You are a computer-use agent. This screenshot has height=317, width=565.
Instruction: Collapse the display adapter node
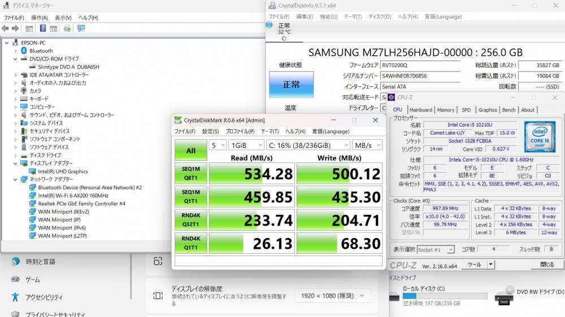click(15, 164)
